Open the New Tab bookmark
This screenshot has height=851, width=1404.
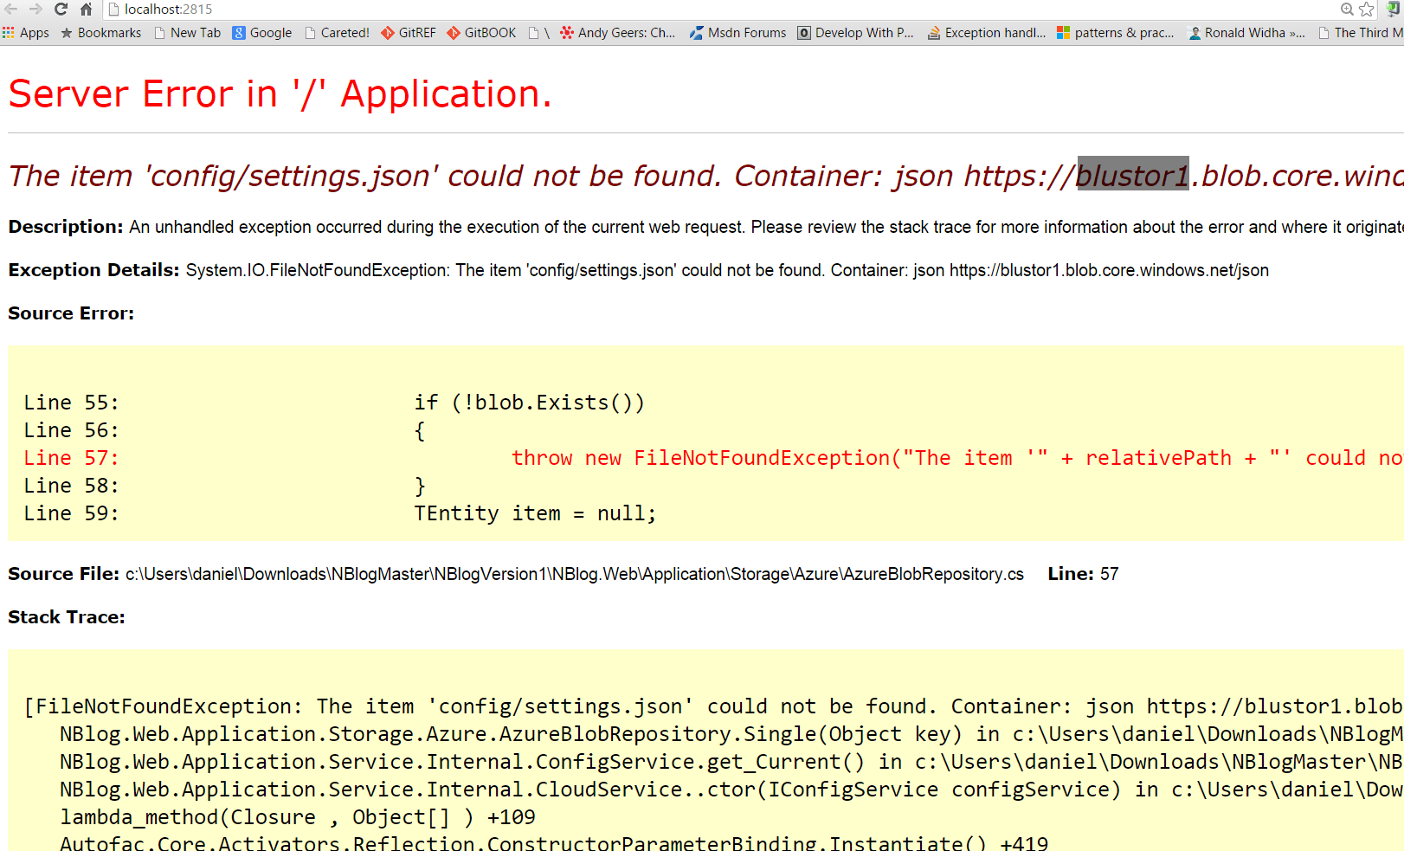point(188,33)
